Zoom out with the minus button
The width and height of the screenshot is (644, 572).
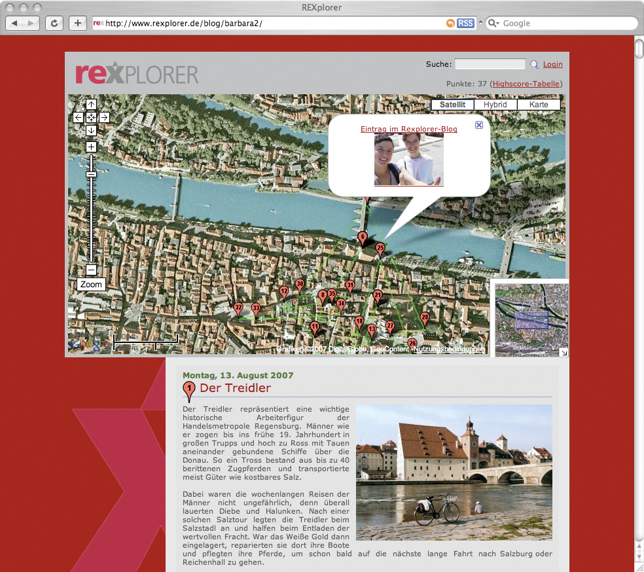coord(91,270)
